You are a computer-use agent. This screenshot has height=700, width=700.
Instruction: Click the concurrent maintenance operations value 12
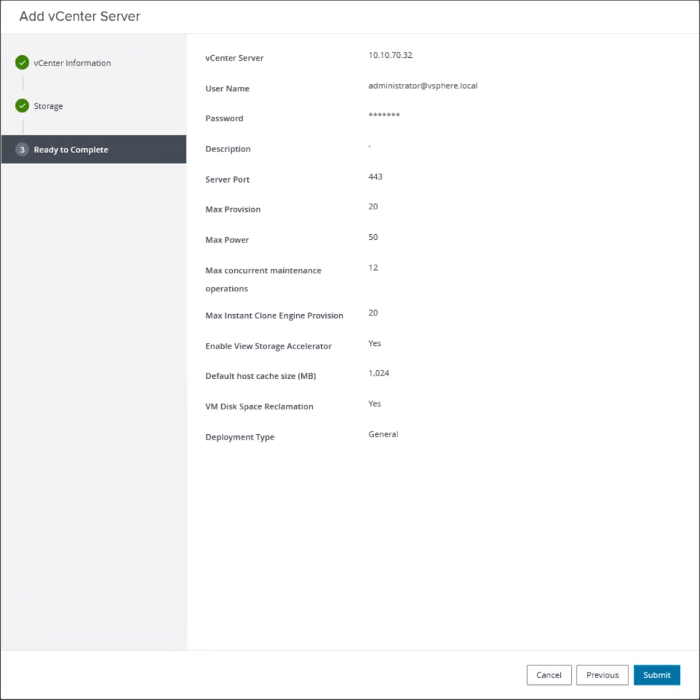coord(373,267)
